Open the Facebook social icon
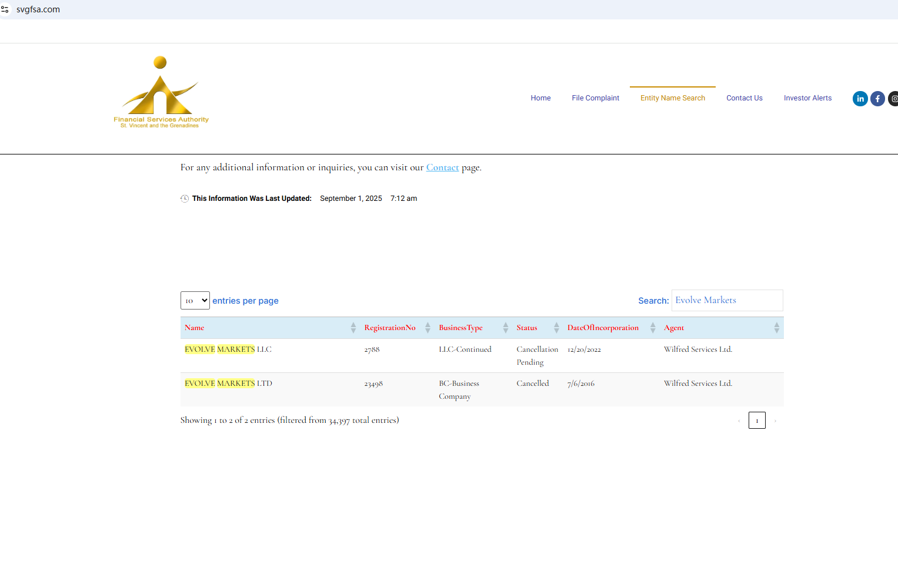 [x=877, y=99]
